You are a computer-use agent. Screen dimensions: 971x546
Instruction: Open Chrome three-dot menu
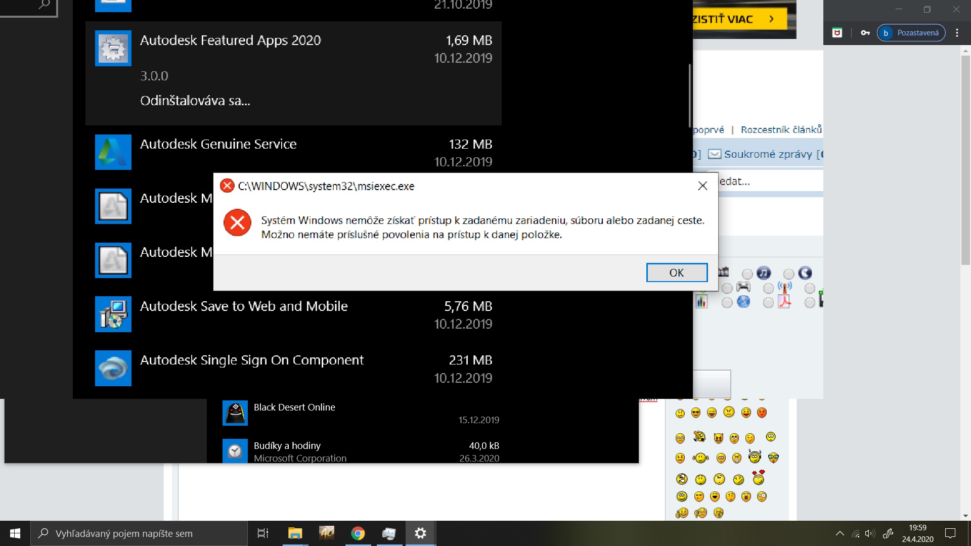(x=957, y=33)
